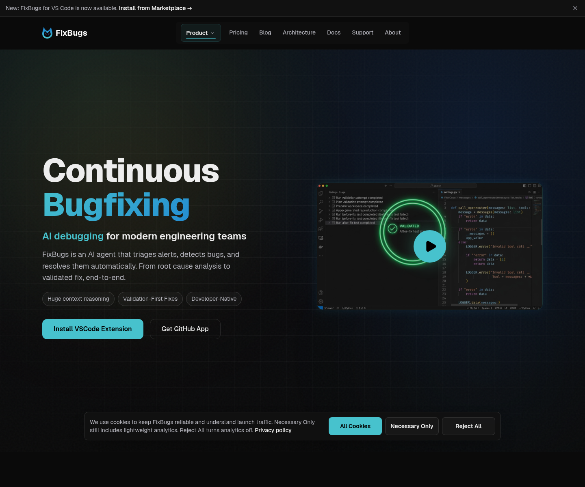Viewport: 585px width, 487px height.
Task: Select the Support nav link
Action: click(x=363, y=32)
